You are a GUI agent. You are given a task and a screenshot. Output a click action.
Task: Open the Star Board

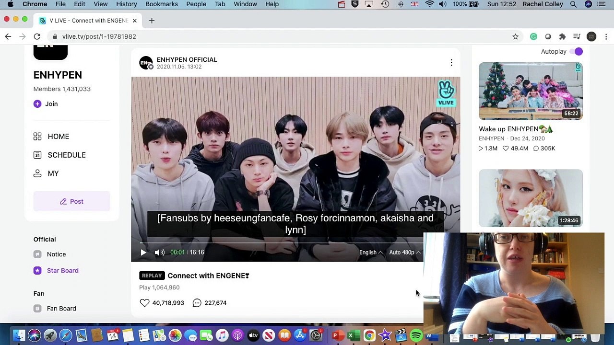[56, 271]
